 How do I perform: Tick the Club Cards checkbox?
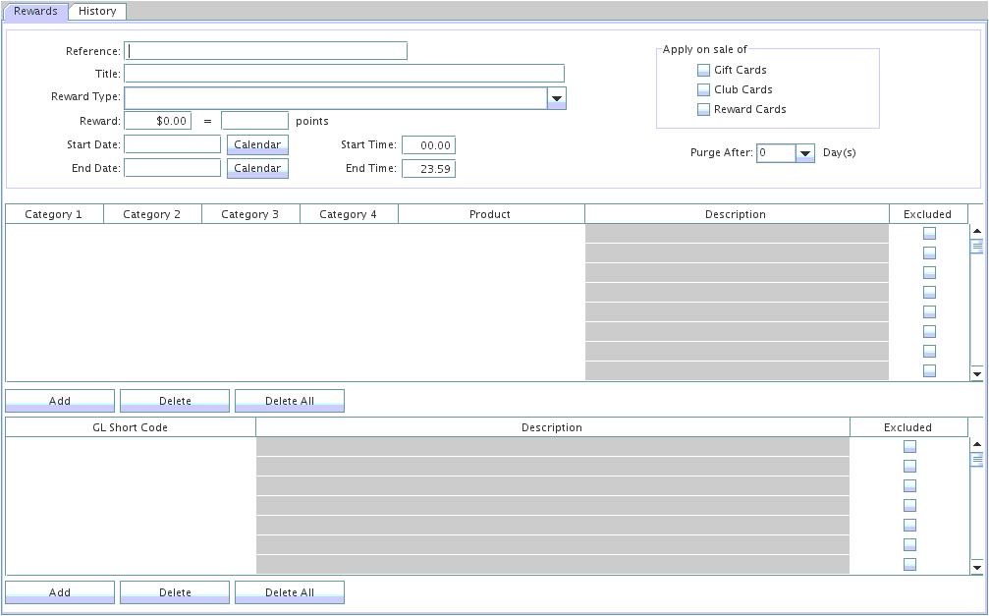(x=703, y=89)
